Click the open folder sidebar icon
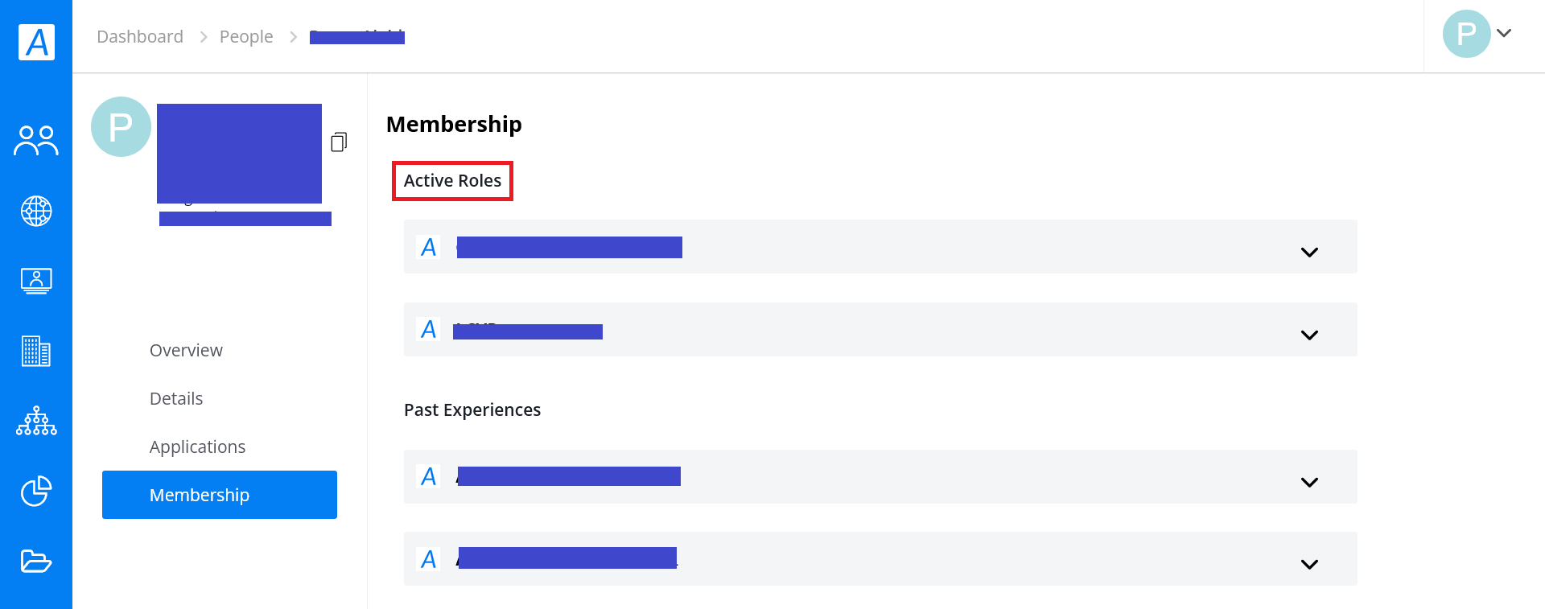This screenshot has height=609, width=1545. pos(36,561)
